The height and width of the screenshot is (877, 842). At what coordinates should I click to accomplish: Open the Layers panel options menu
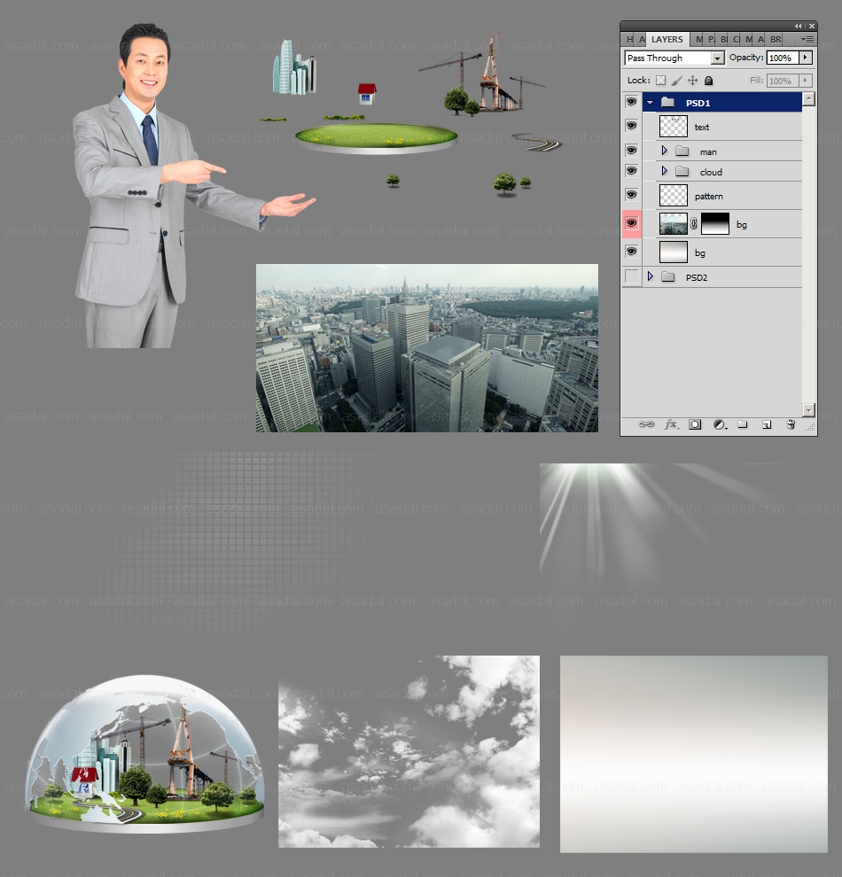pos(807,39)
